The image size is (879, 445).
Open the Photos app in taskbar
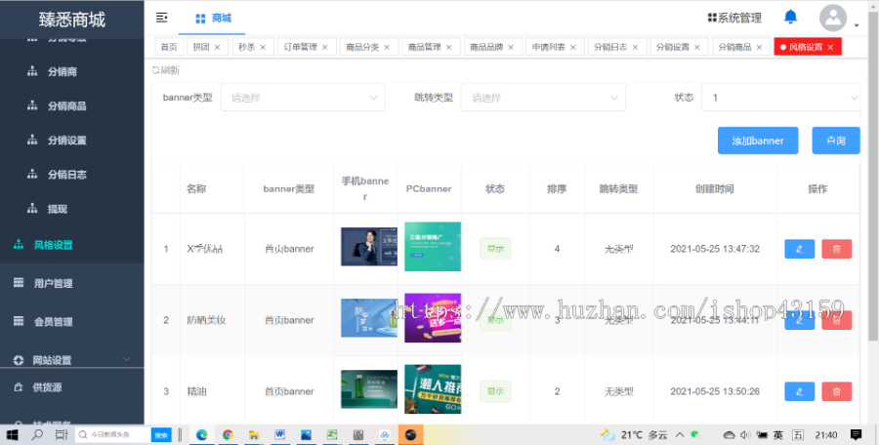pos(306,434)
